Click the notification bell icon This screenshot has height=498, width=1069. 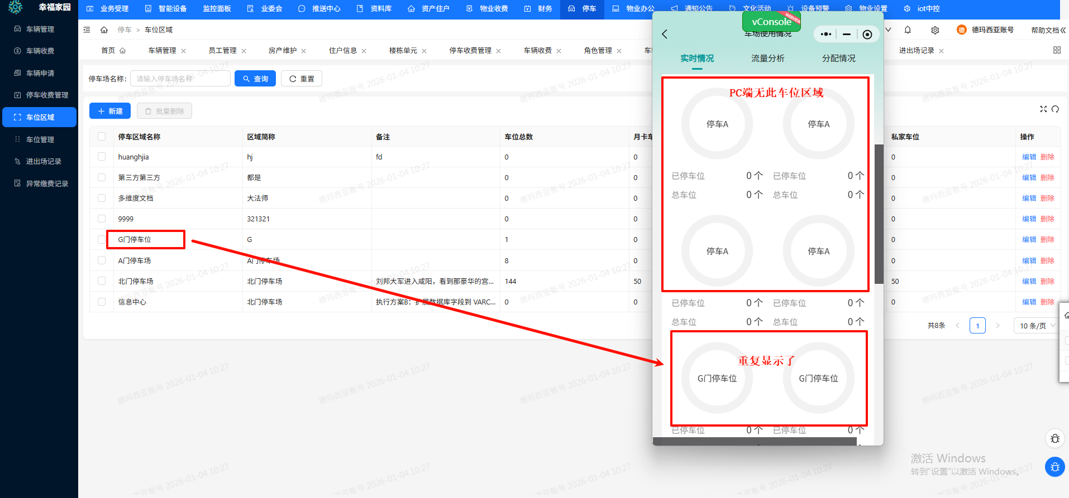coord(908,30)
